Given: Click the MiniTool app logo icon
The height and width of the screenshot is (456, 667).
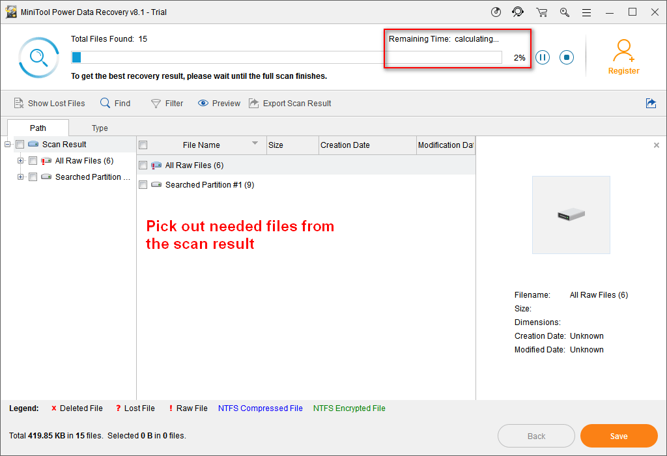Looking at the screenshot, I should pos(11,12).
